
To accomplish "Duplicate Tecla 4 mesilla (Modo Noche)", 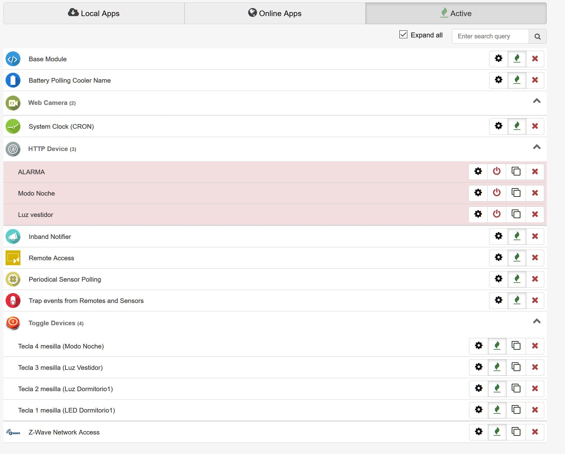I will pos(516,346).
